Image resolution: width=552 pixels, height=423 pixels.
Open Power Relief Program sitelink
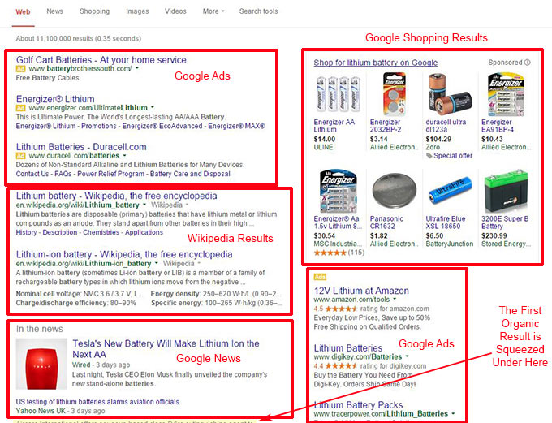pos(111,174)
